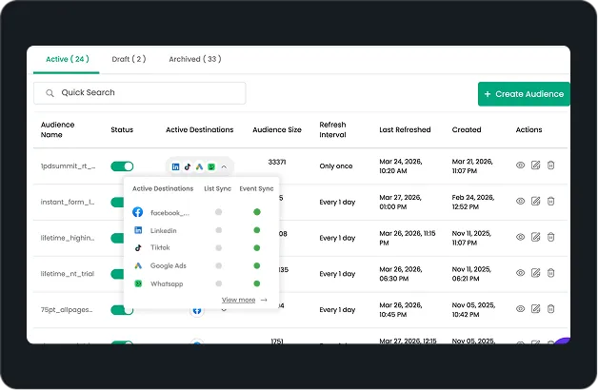
Task: Toggle status switch for lifetime_highin audience
Action: (x=117, y=238)
